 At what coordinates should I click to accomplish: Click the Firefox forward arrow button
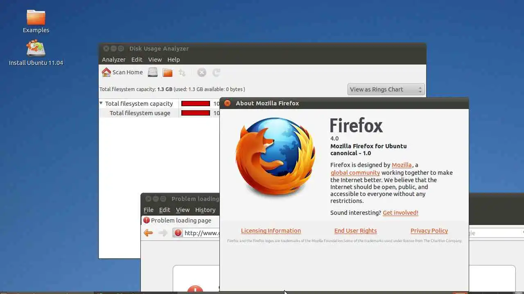pos(163,233)
